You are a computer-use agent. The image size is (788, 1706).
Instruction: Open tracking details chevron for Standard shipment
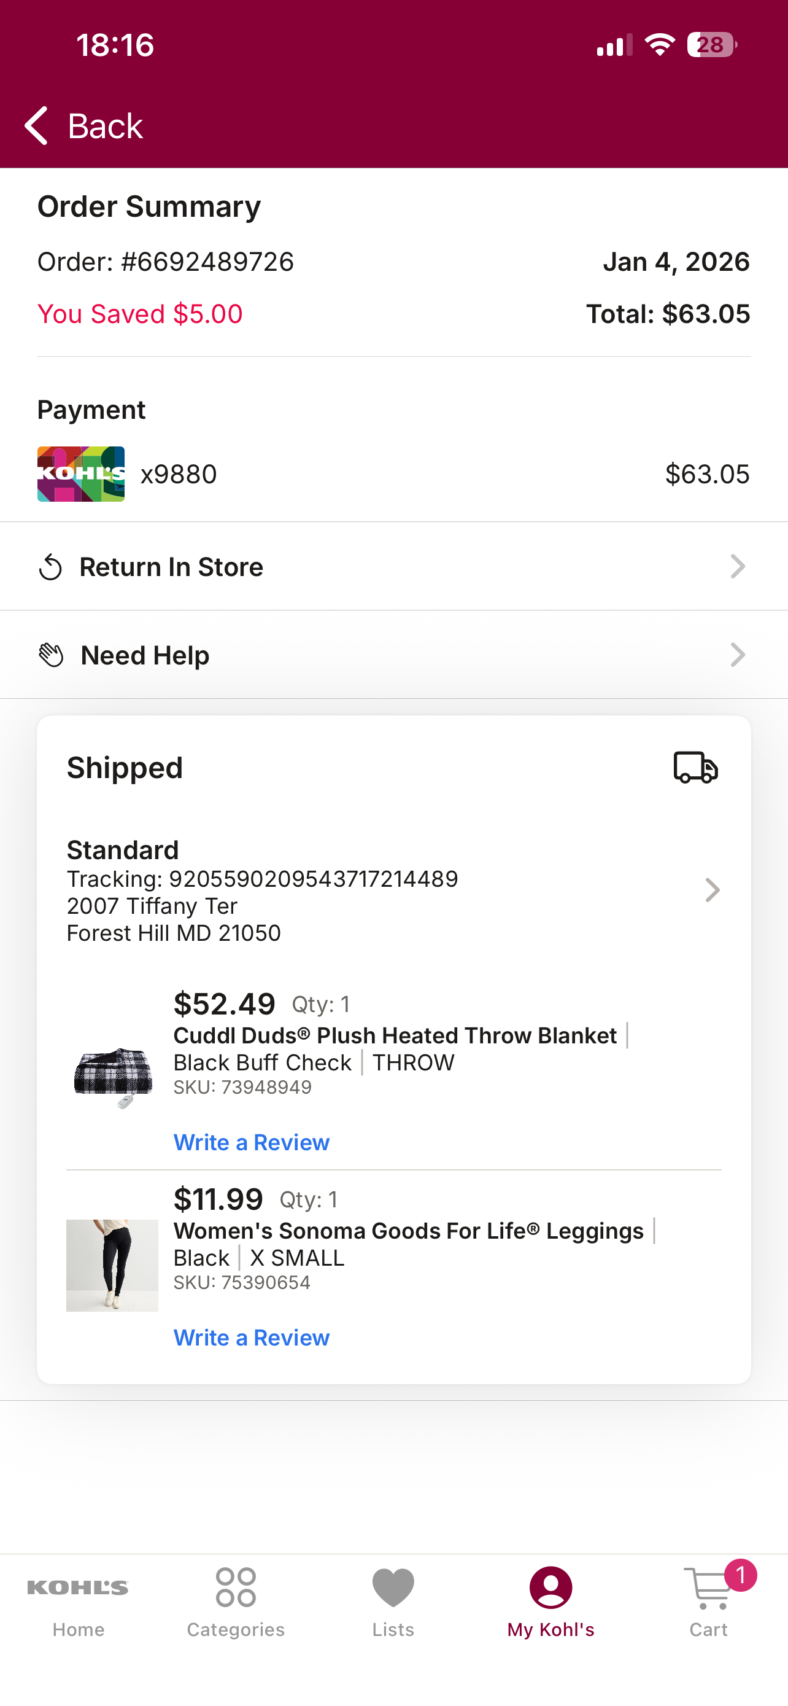coord(712,890)
